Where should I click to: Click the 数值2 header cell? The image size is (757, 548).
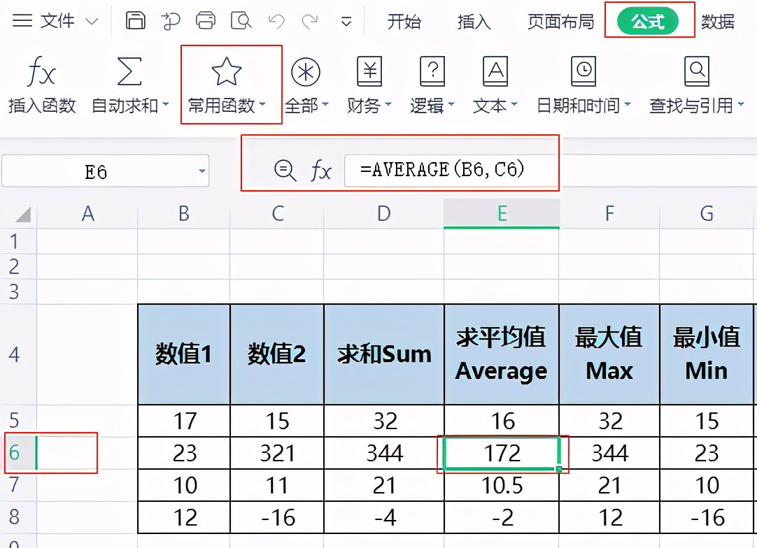pos(277,354)
